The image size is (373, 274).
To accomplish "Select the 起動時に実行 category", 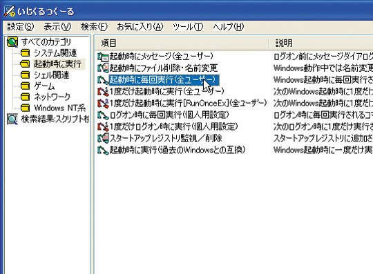I will 58,64.
